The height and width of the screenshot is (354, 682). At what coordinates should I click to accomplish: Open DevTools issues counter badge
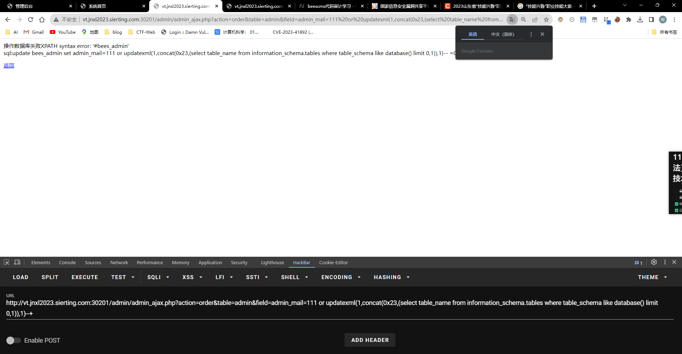[639, 263]
